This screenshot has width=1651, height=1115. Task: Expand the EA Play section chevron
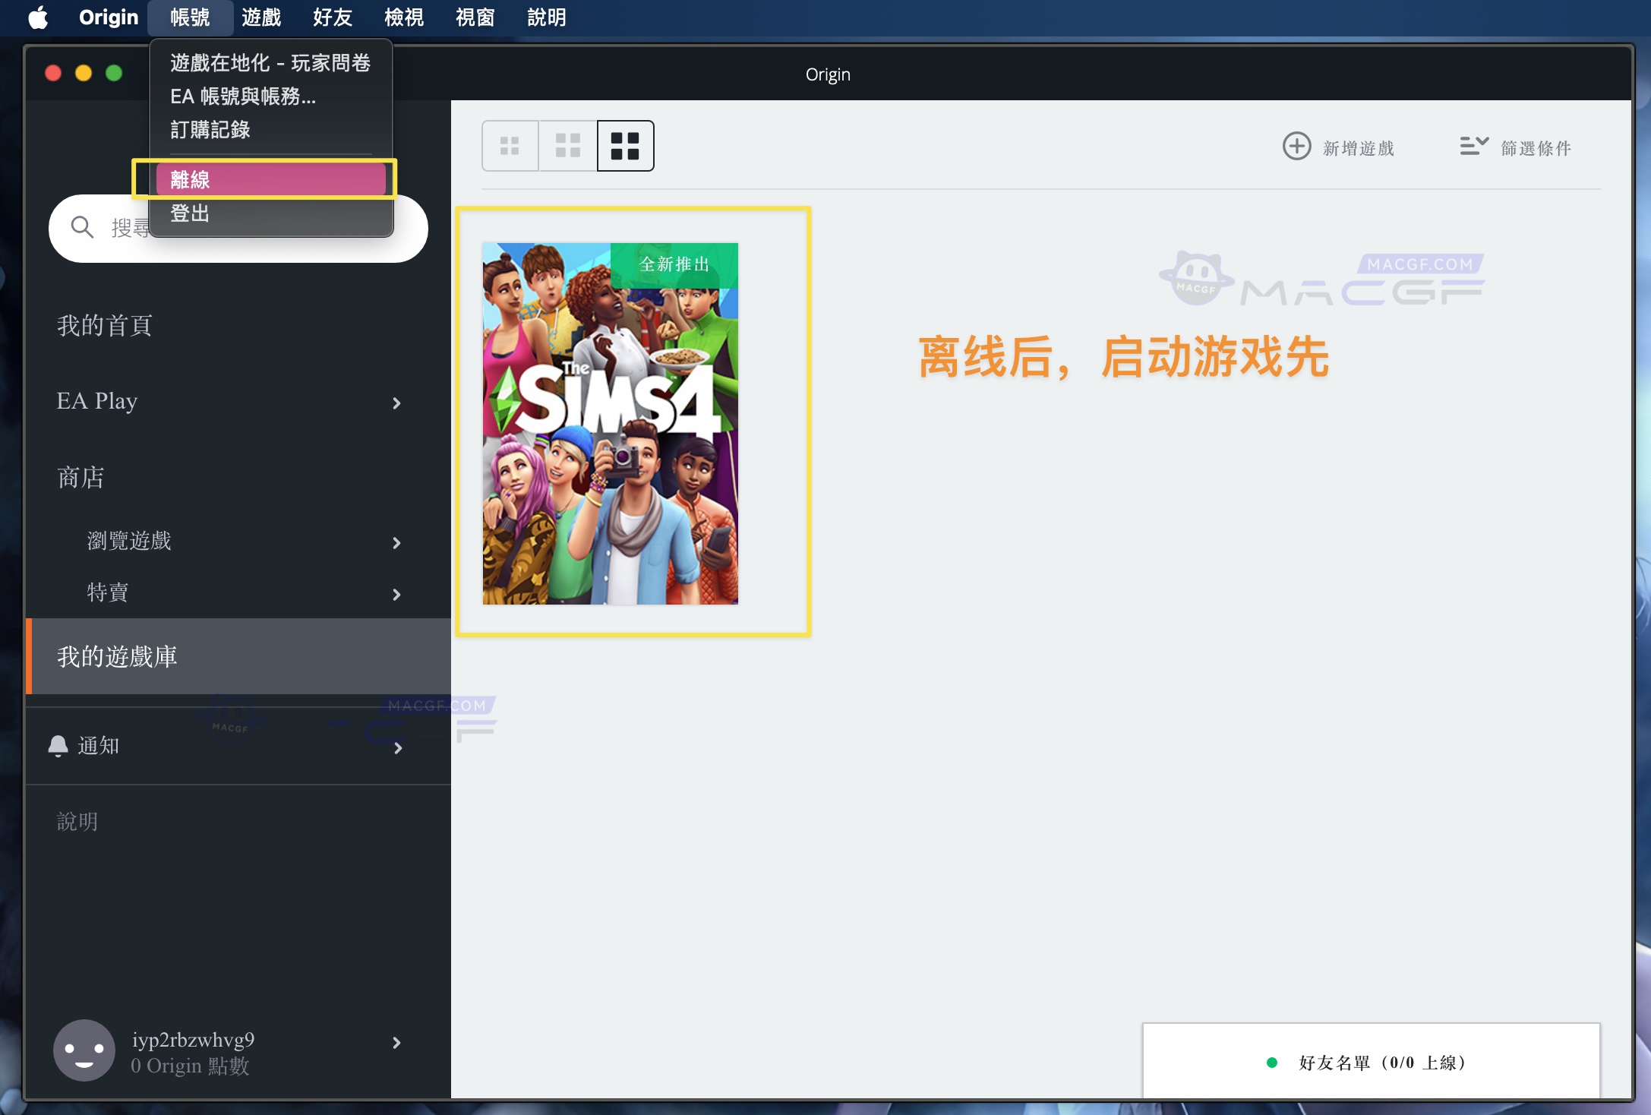click(396, 403)
